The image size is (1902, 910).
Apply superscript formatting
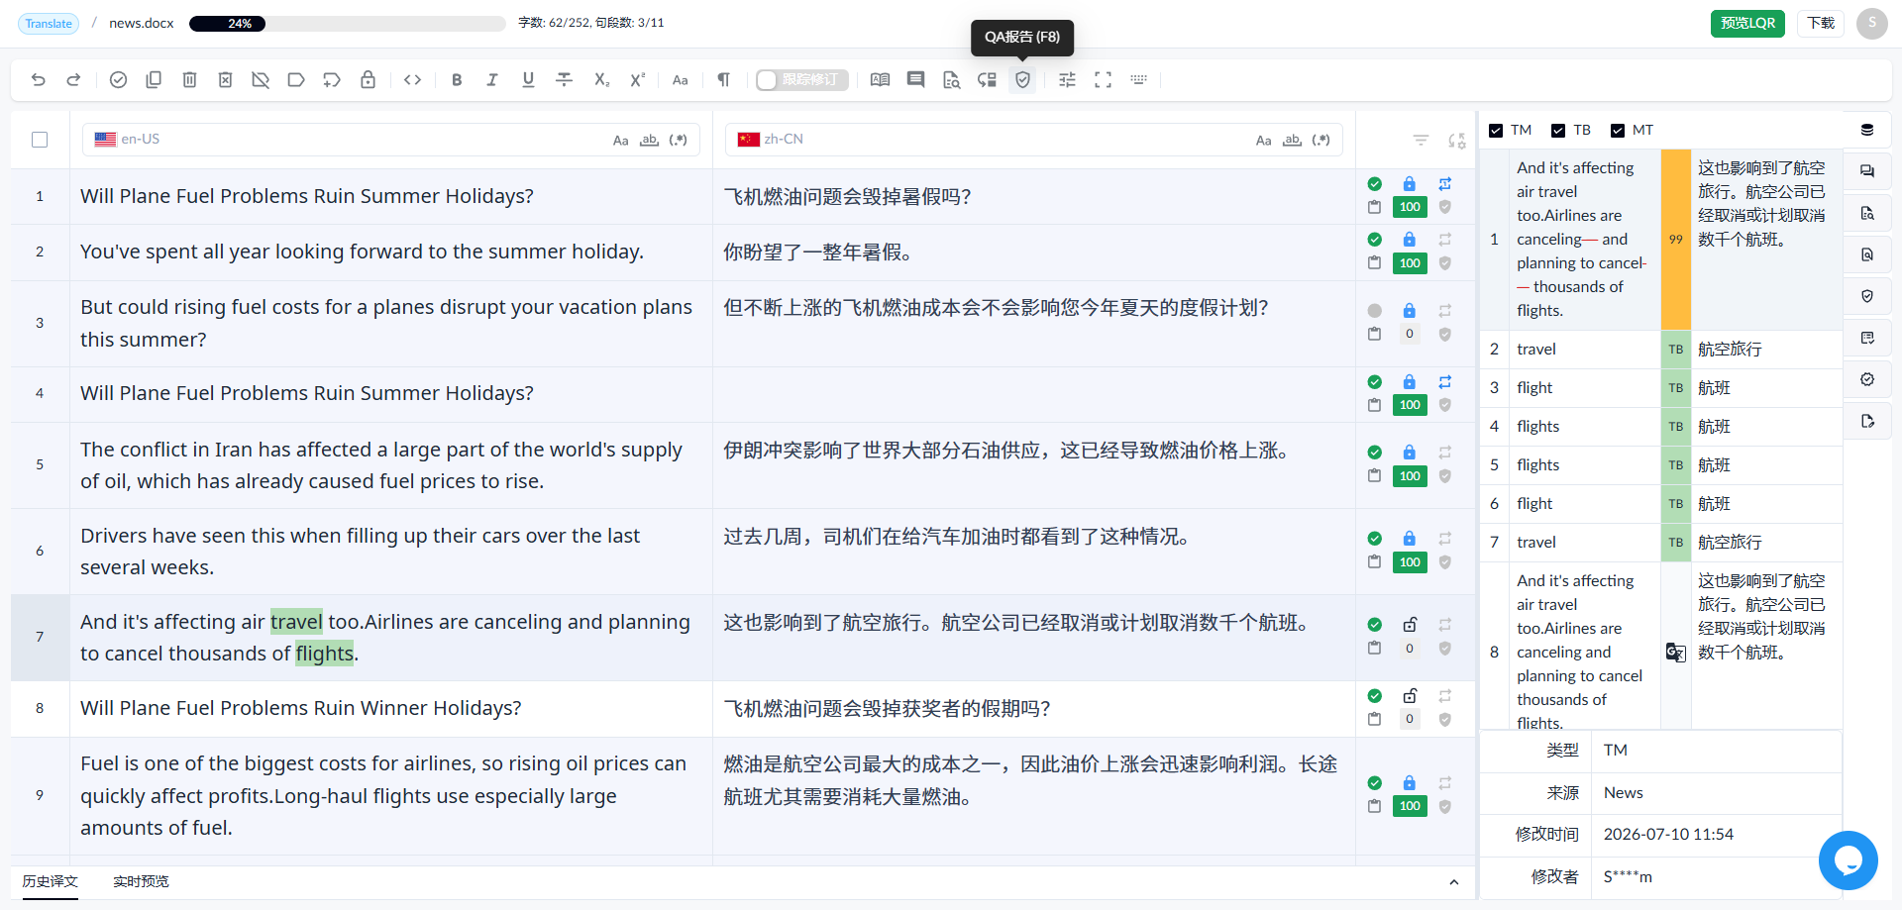[637, 80]
